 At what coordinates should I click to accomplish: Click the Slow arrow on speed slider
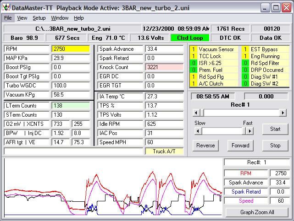[198, 131]
